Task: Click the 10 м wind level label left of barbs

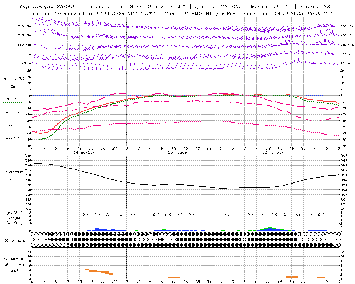Action: pos(26,64)
